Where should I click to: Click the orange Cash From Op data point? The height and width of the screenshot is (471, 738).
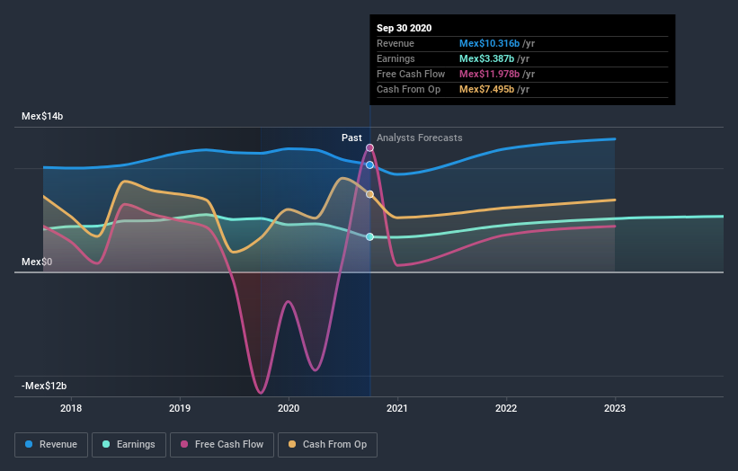pyautogui.click(x=370, y=194)
